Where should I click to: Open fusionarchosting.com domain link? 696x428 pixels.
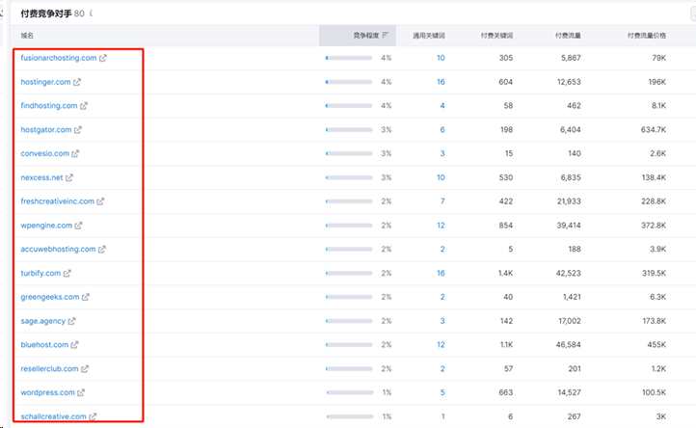(x=59, y=58)
